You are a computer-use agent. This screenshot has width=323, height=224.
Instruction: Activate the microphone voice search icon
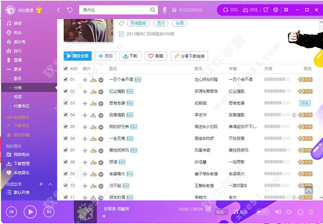pos(165,10)
